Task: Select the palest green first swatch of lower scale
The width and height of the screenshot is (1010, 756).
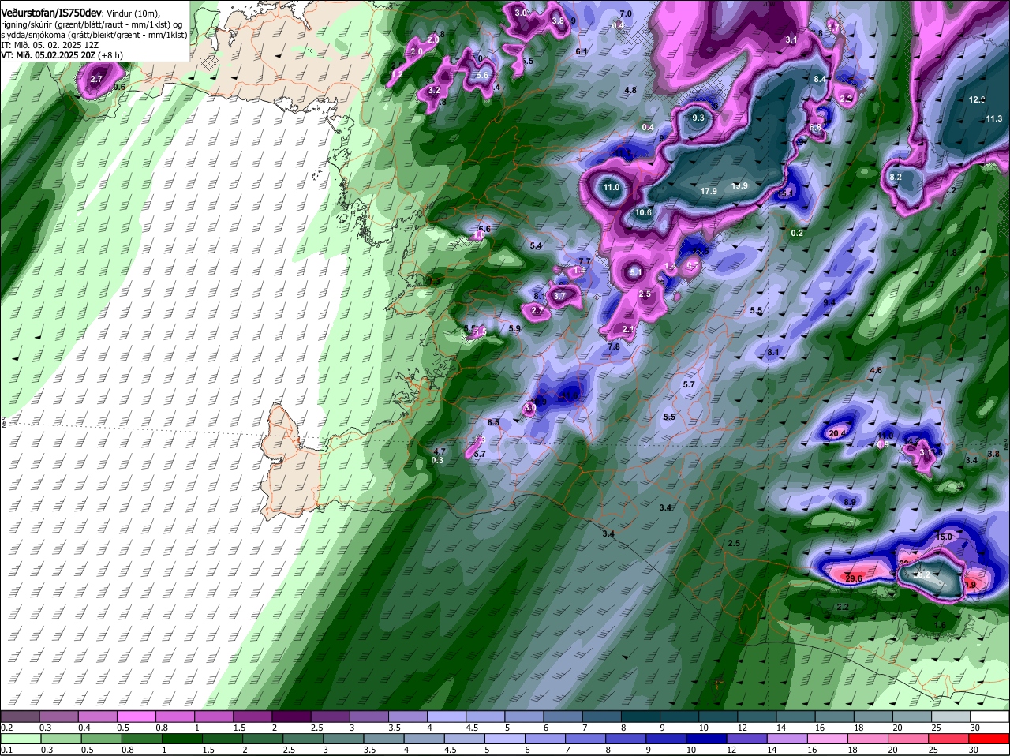Action: (x=20, y=739)
